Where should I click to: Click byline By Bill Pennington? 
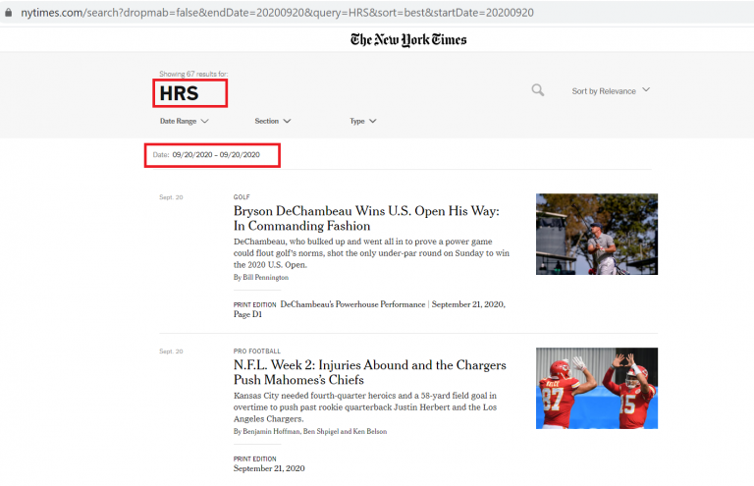pyautogui.click(x=261, y=278)
